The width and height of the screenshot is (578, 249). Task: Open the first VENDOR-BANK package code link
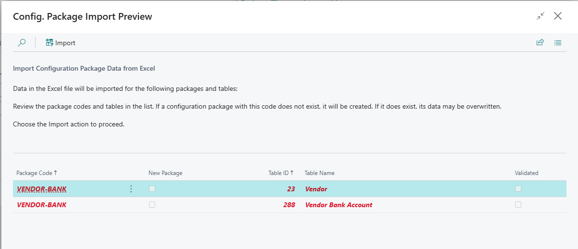pos(42,189)
